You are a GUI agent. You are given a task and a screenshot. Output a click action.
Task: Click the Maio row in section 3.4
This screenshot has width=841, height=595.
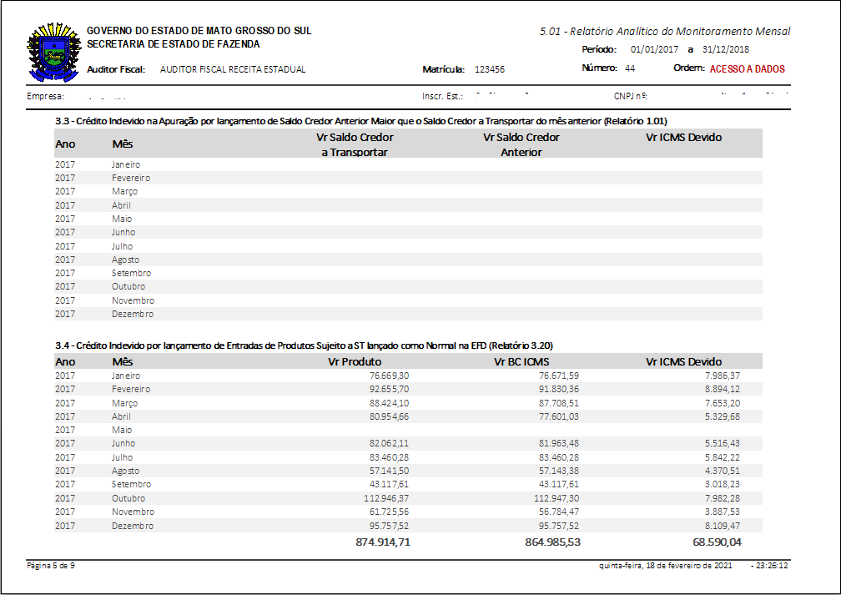coord(123,430)
